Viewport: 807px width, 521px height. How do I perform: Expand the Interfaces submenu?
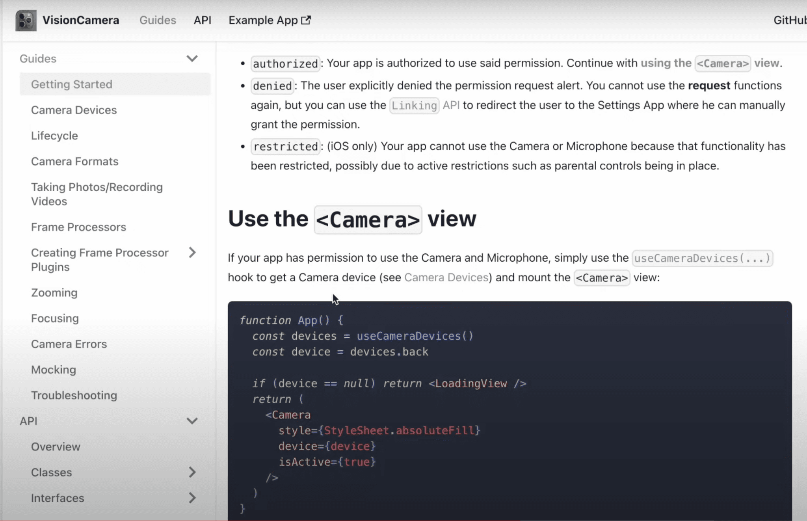(193, 498)
